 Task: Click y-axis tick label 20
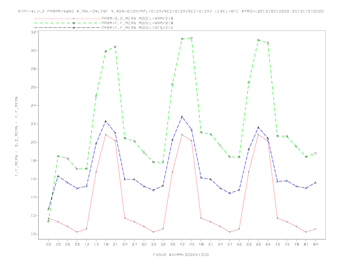tap(33, 142)
